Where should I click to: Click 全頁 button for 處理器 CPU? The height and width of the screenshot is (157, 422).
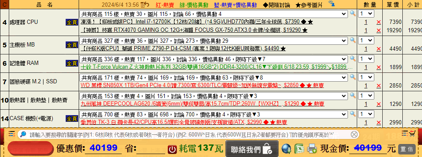72,22
